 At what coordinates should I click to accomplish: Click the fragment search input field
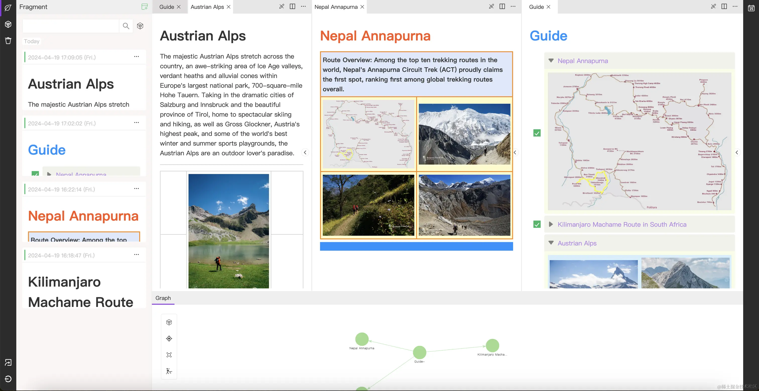point(71,26)
